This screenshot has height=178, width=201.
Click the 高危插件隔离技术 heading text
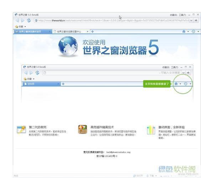102,127
